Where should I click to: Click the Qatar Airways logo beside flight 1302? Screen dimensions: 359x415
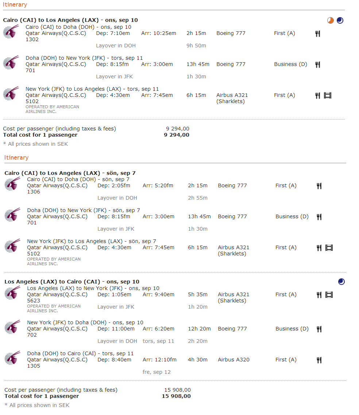click(x=11, y=32)
